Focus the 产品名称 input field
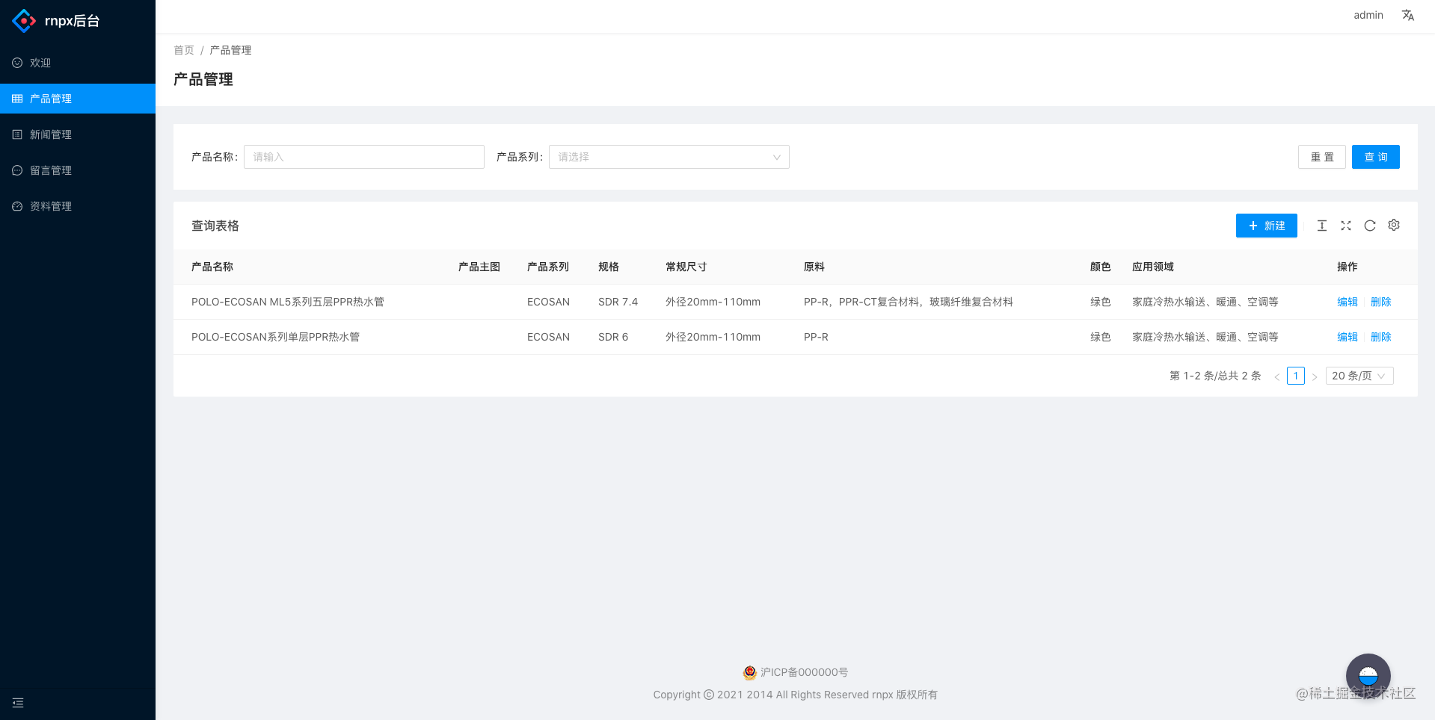Viewport: 1435px width, 720px height. 364,157
